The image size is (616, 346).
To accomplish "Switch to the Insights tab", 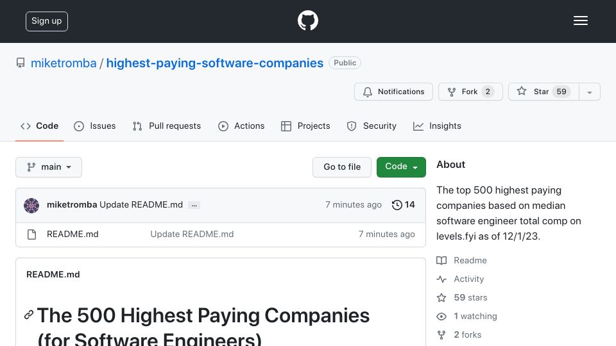I will click(x=437, y=126).
